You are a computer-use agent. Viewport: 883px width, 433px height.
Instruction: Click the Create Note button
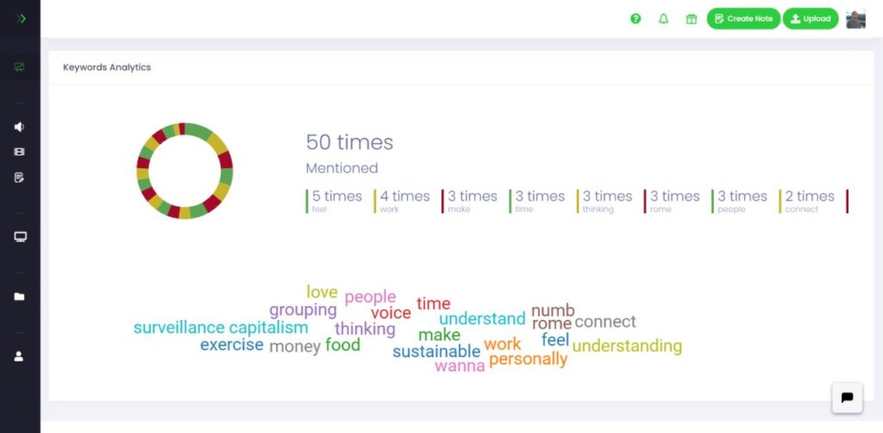[x=743, y=19]
